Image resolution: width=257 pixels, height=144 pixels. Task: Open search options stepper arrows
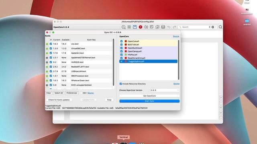[x=210, y=27]
